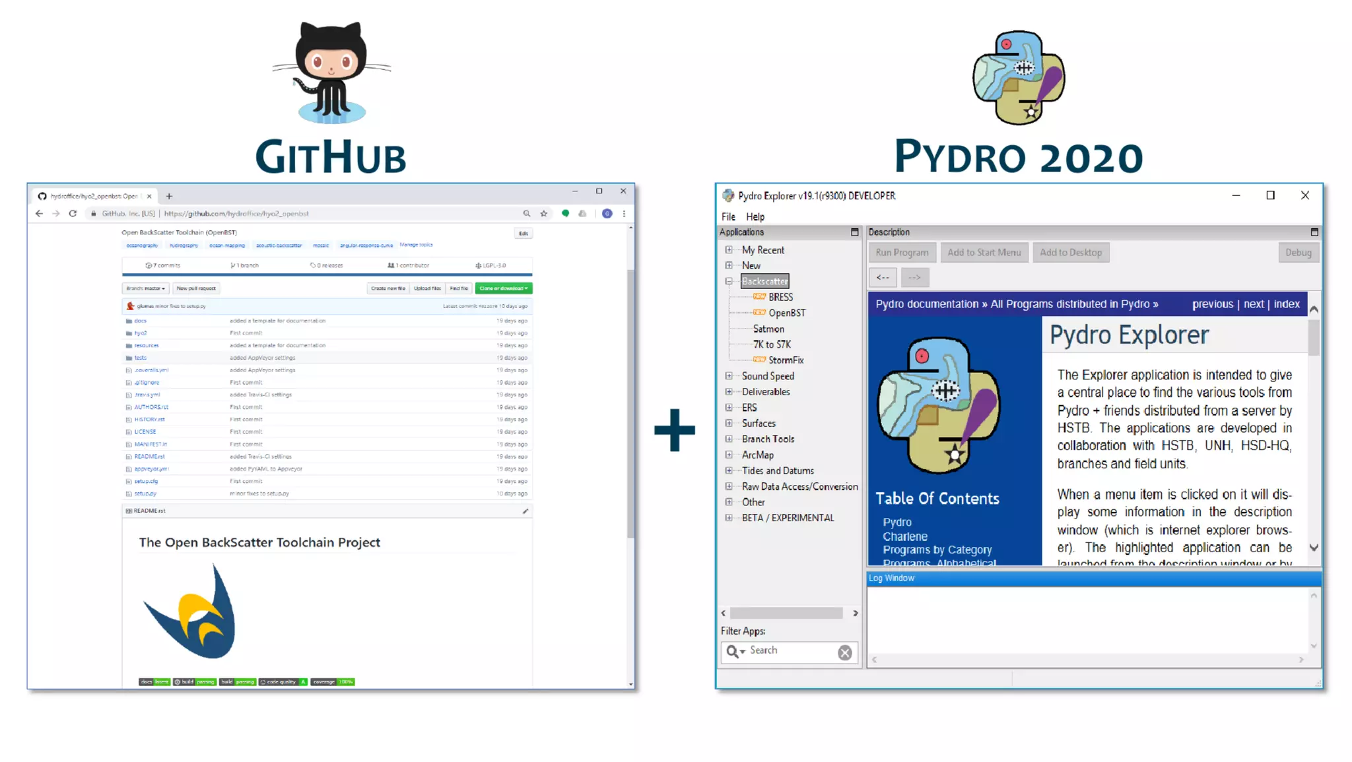Image resolution: width=1352 pixels, height=762 pixels.
Task: Click the GitHub page vertical scrollbar thumb
Action: tap(630, 402)
